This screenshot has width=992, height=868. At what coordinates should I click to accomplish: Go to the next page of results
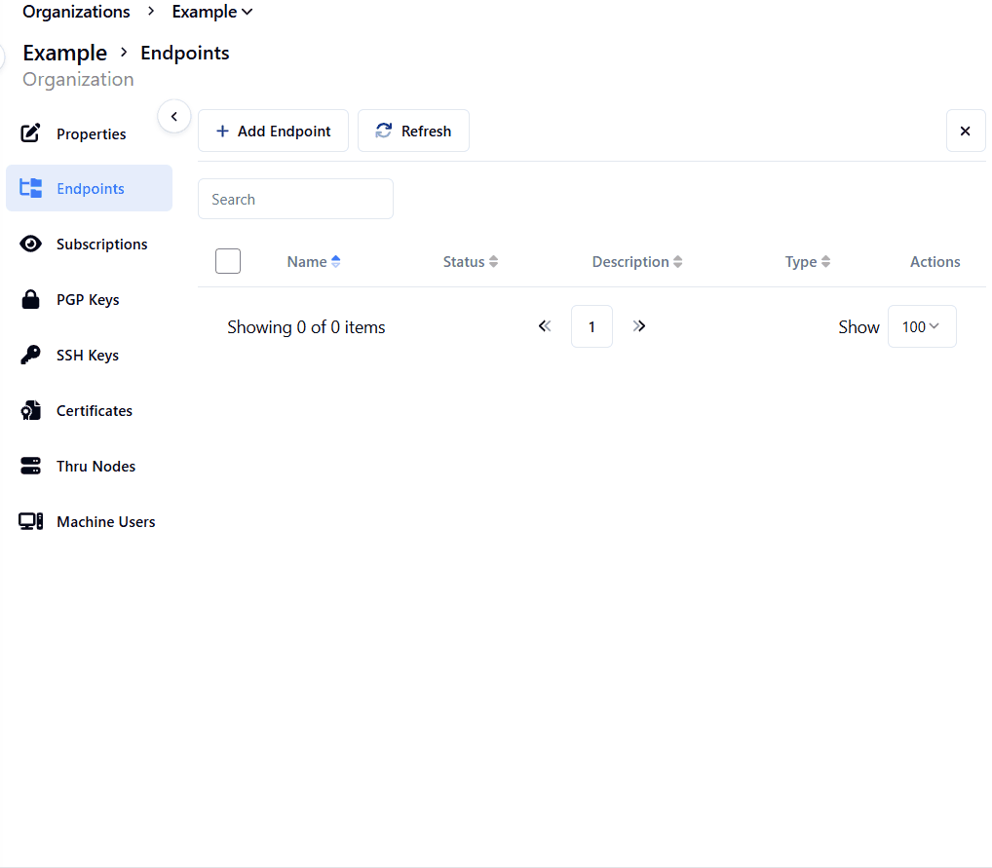639,326
